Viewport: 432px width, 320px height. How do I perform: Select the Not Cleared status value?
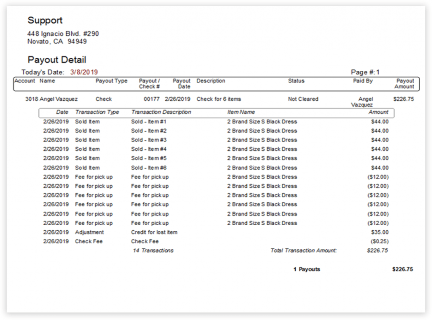[303, 99]
